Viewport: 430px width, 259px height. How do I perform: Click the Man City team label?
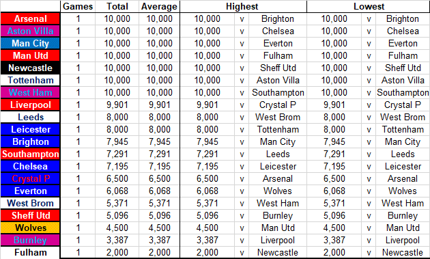(x=30, y=44)
